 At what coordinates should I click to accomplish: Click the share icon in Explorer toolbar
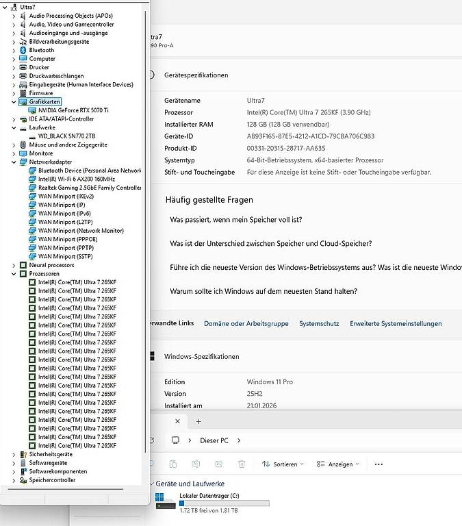coord(220,464)
